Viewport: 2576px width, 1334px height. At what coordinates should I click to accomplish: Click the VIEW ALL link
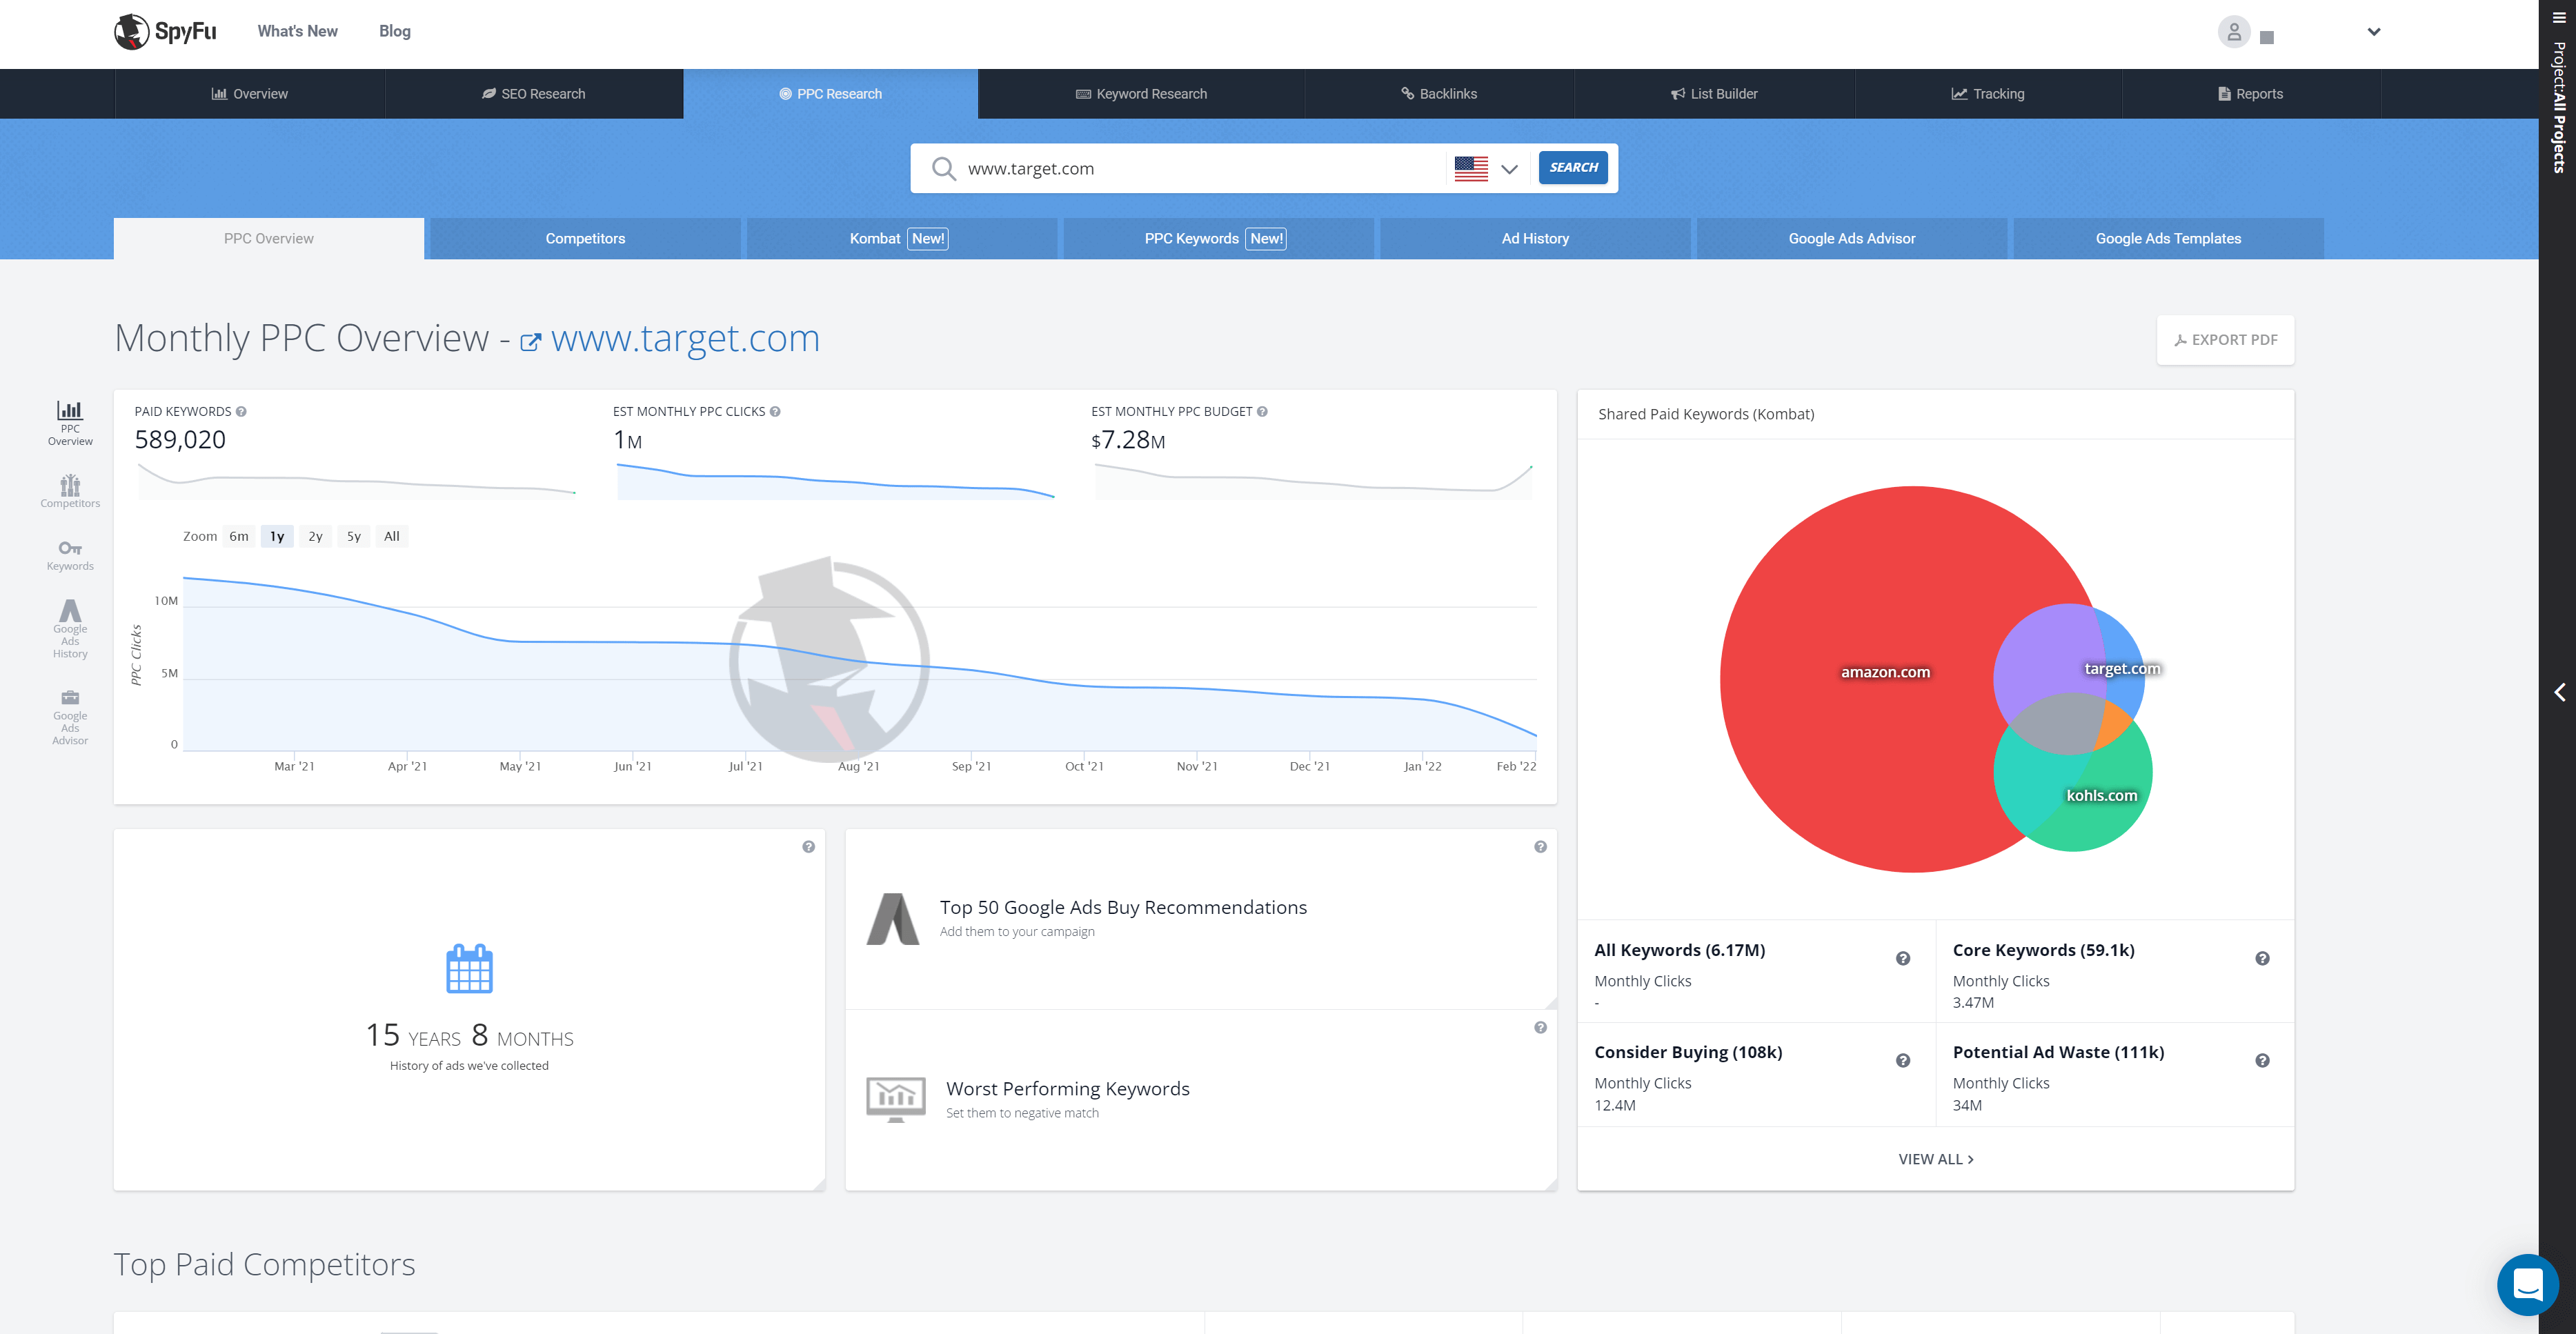(x=1935, y=1159)
